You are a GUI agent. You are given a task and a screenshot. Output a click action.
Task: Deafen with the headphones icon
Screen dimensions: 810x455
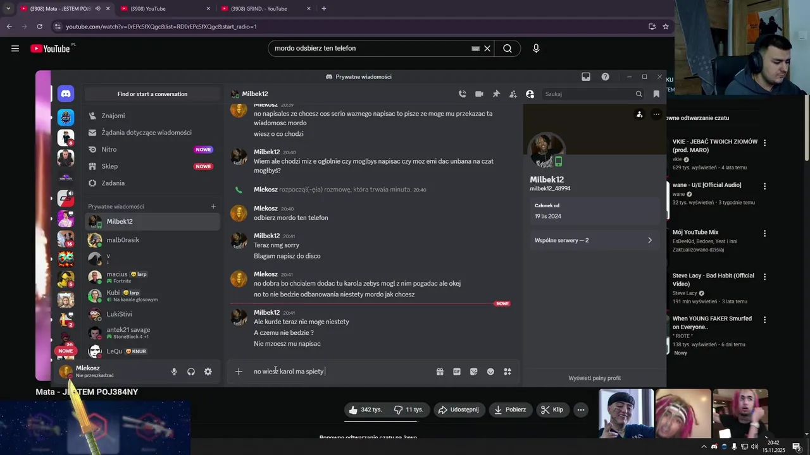(x=191, y=372)
